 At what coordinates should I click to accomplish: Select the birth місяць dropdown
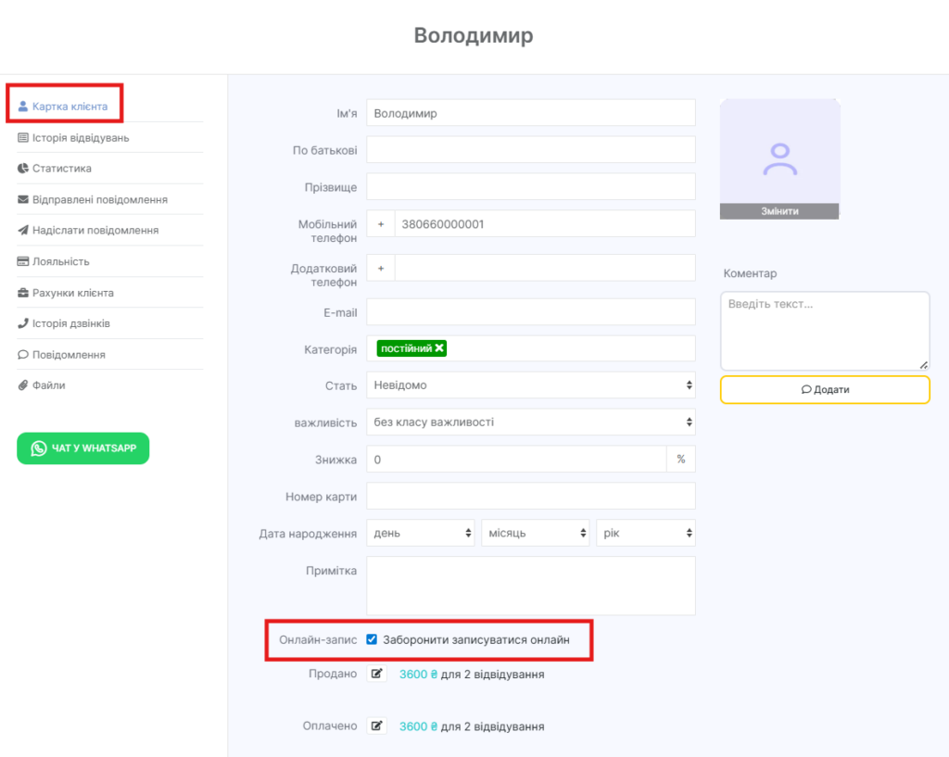(x=536, y=533)
